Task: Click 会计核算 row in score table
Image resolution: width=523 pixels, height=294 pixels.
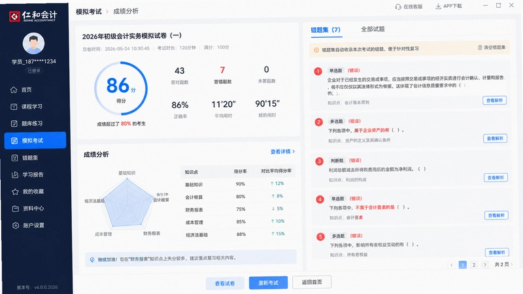Action: pos(237,197)
